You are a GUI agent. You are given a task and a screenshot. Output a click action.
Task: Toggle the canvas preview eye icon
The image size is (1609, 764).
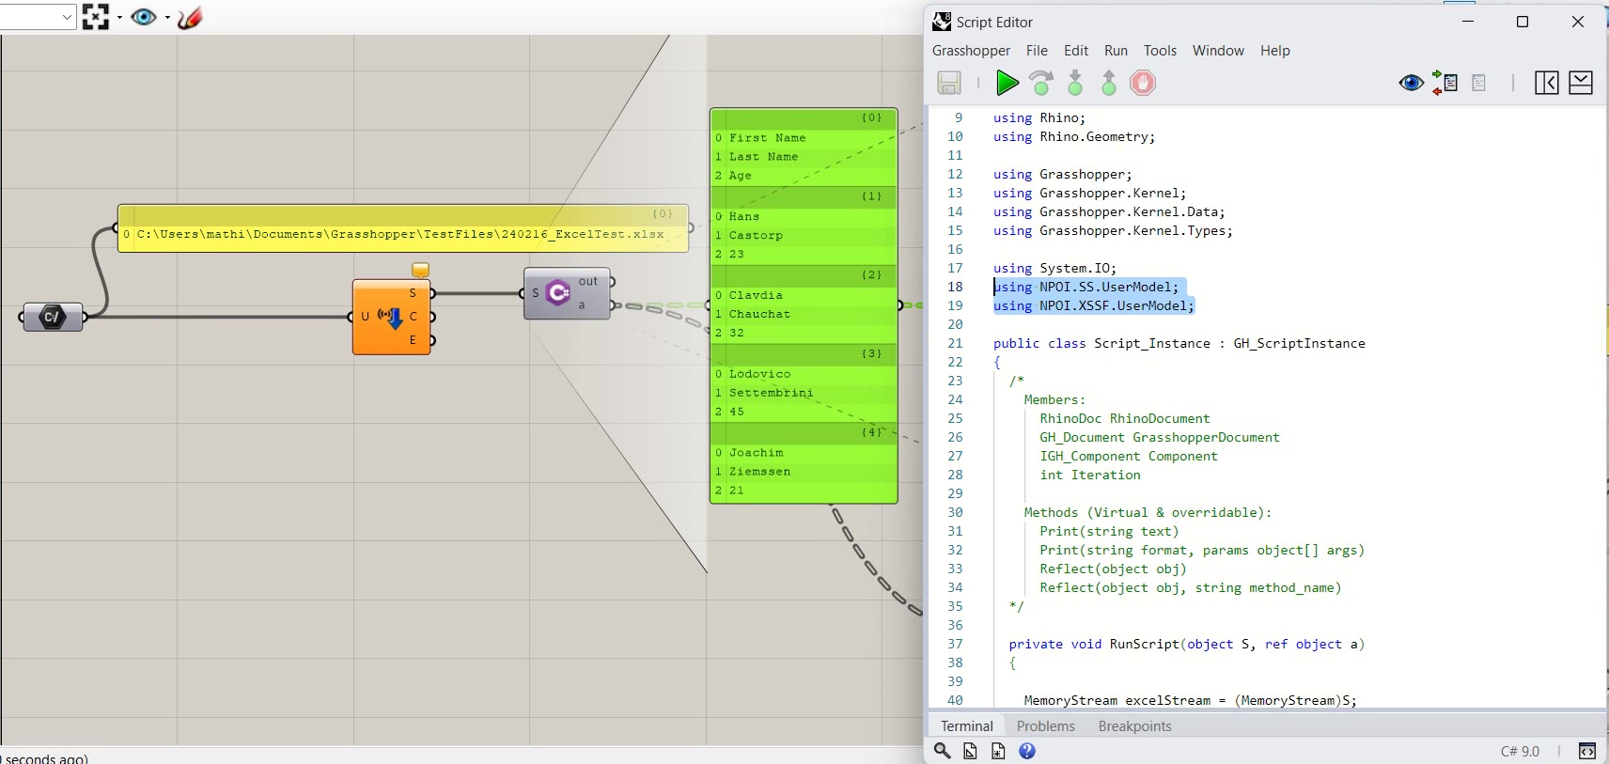[x=144, y=17]
